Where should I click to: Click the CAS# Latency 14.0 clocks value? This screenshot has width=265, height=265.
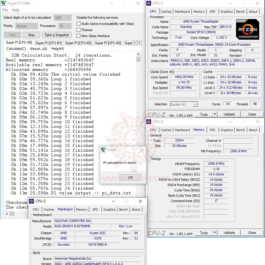point(216,174)
